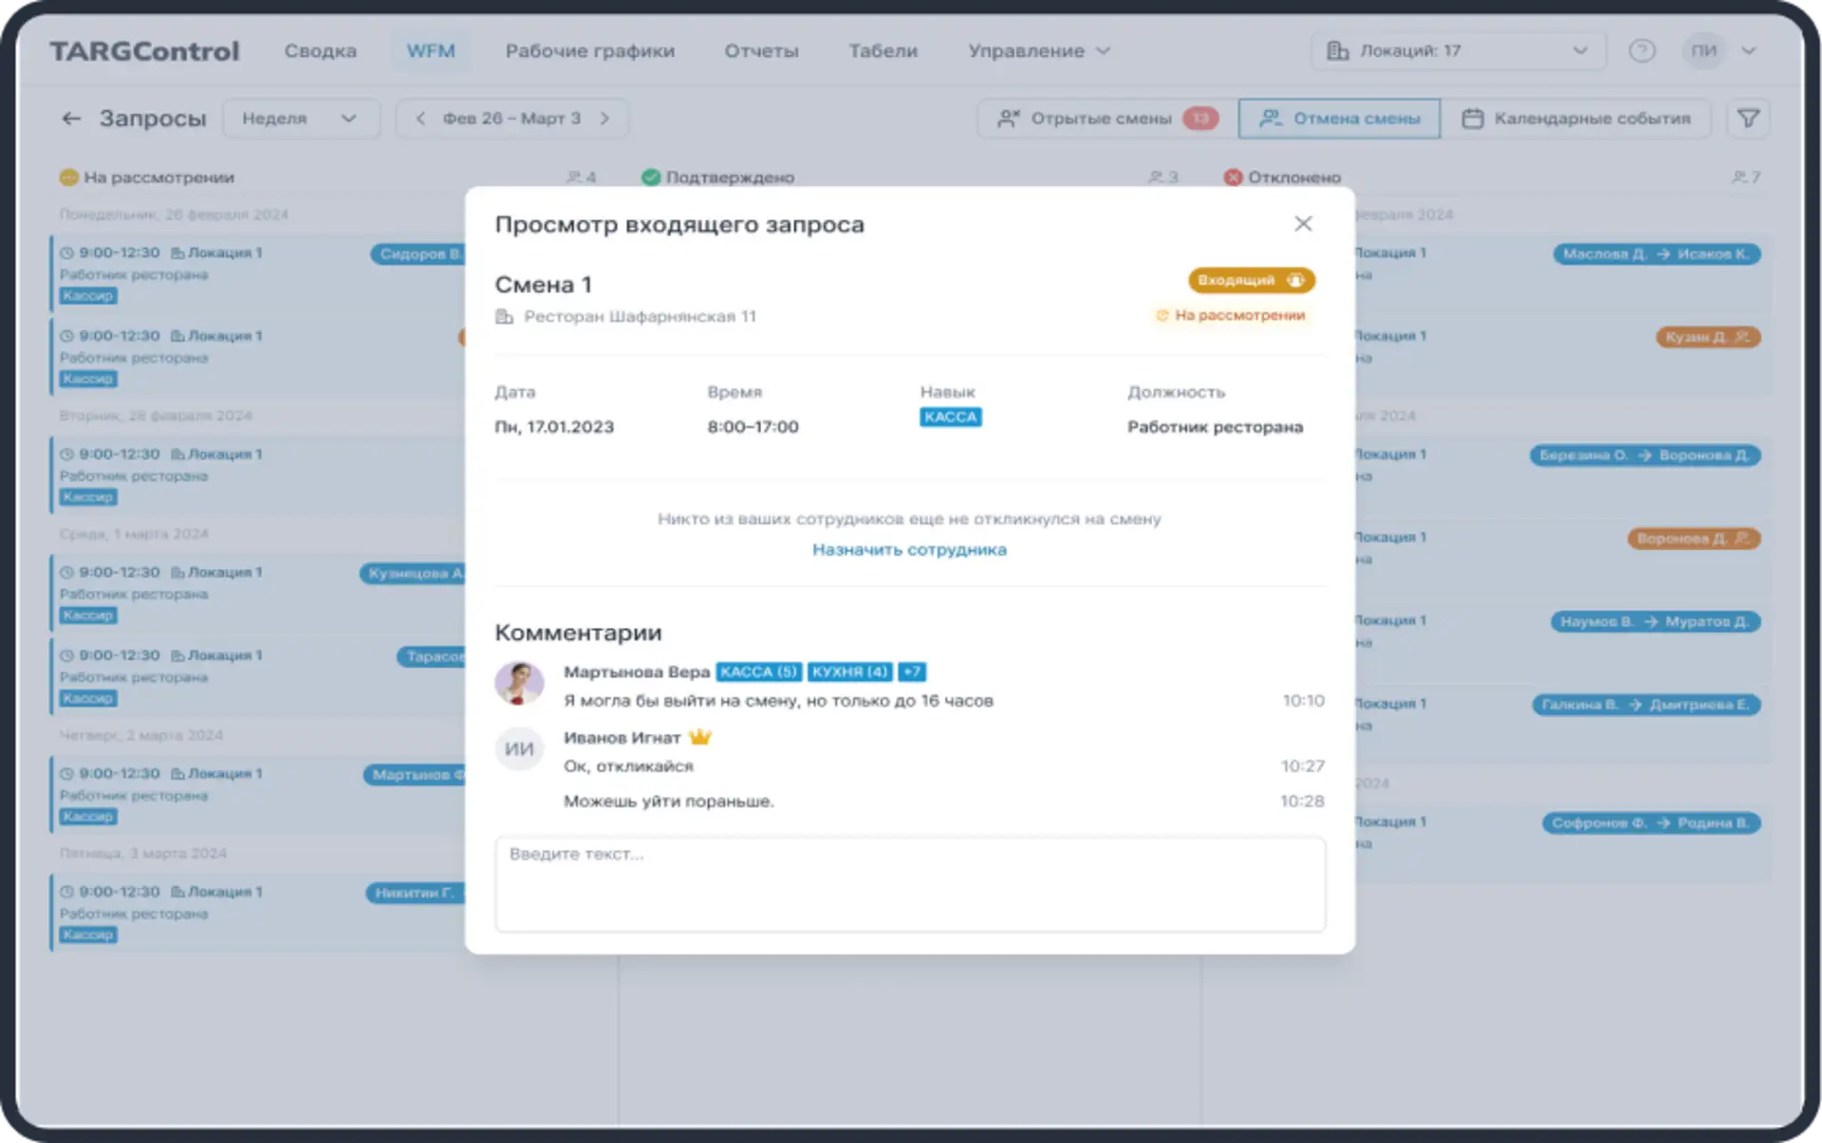
Task: Open the Неделя period dropdown
Action: [x=300, y=119]
